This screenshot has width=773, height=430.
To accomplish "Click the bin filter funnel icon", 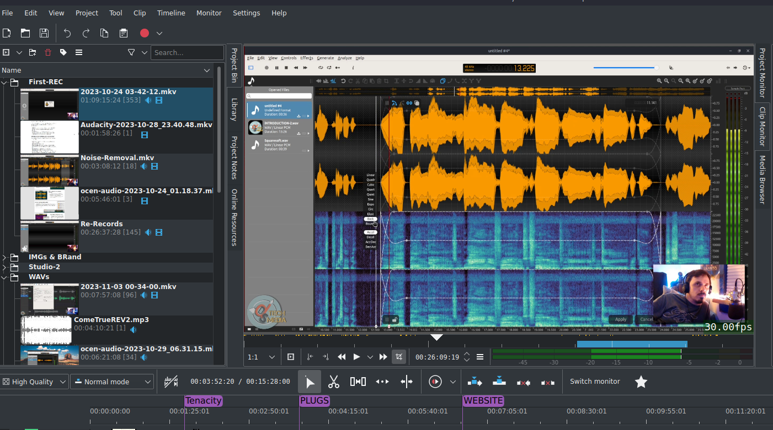I will coord(131,52).
